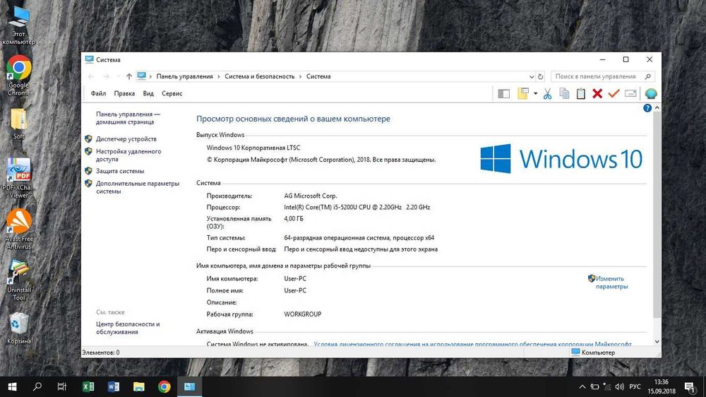The width and height of the screenshot is (706, 397).
Task: Show hidden tray icons chevron
Action: pos(582,386)
